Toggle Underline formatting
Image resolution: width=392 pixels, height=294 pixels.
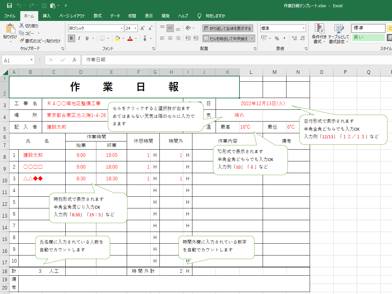click(87, 38)
